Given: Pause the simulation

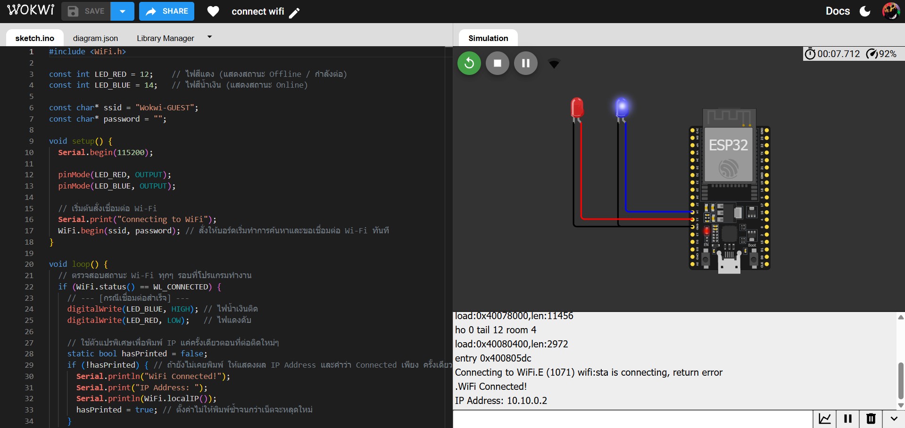Looking at the screenshot, I should [525, 63].
